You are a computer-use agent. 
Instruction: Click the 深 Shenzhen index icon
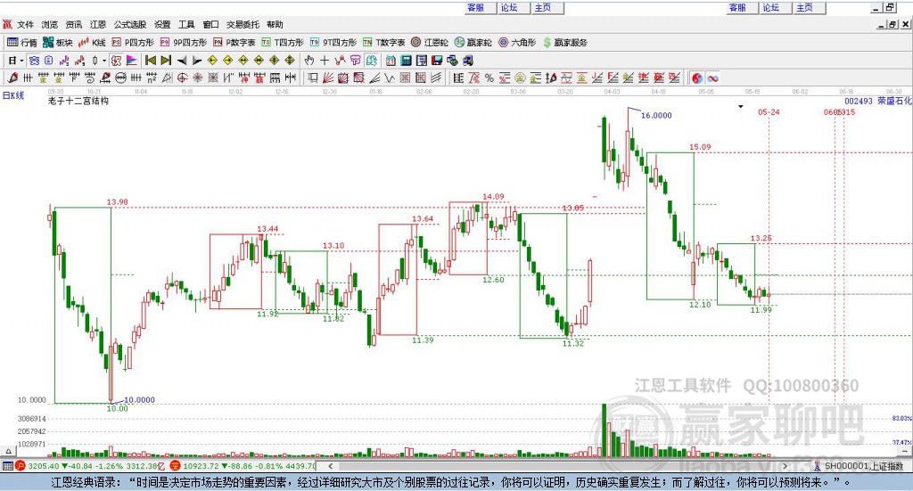coord(176,465)
